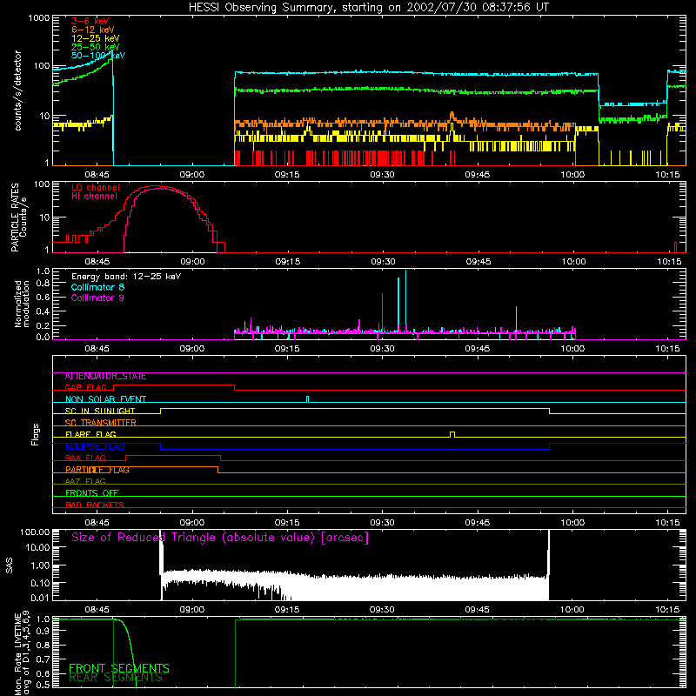Click the Energy band: 12-25 keV label
This screenshot has width=696, height=696.
click(x=126, y=277)
